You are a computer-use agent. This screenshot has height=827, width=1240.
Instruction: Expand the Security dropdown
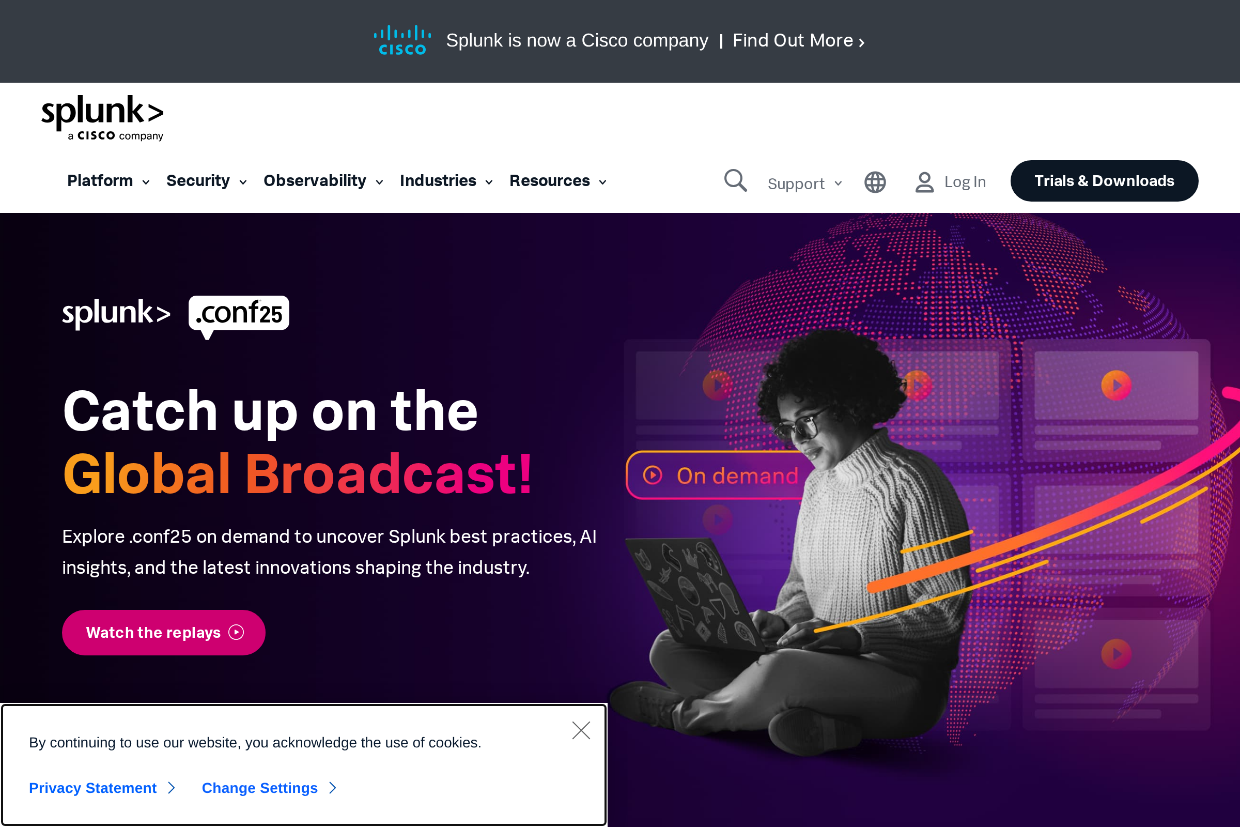(x=207, y=181)
